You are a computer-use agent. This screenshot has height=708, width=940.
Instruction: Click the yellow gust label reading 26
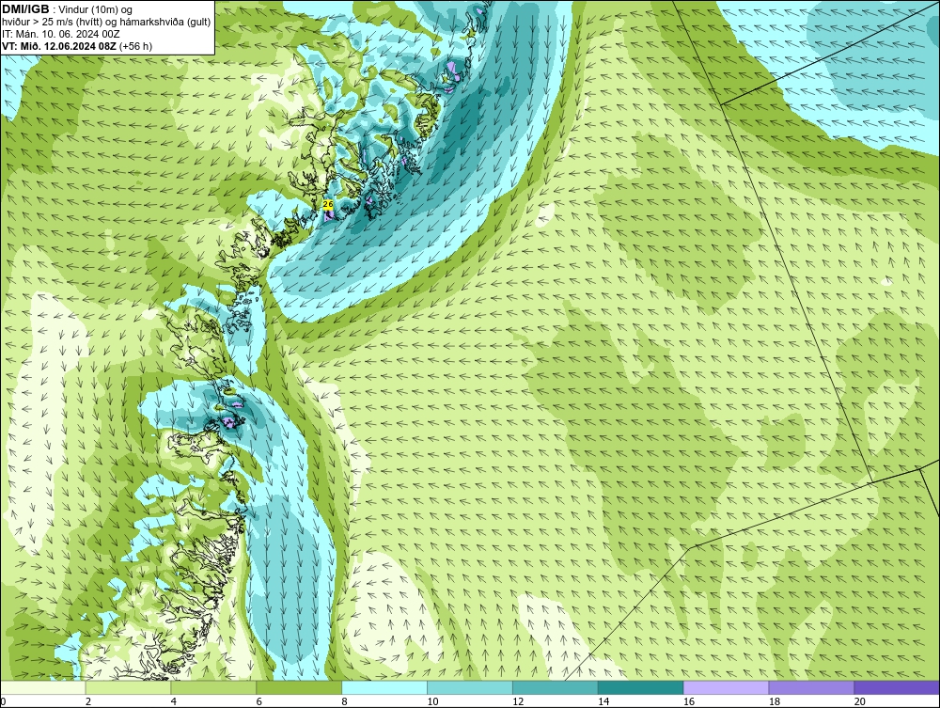[x=328, y=204]
